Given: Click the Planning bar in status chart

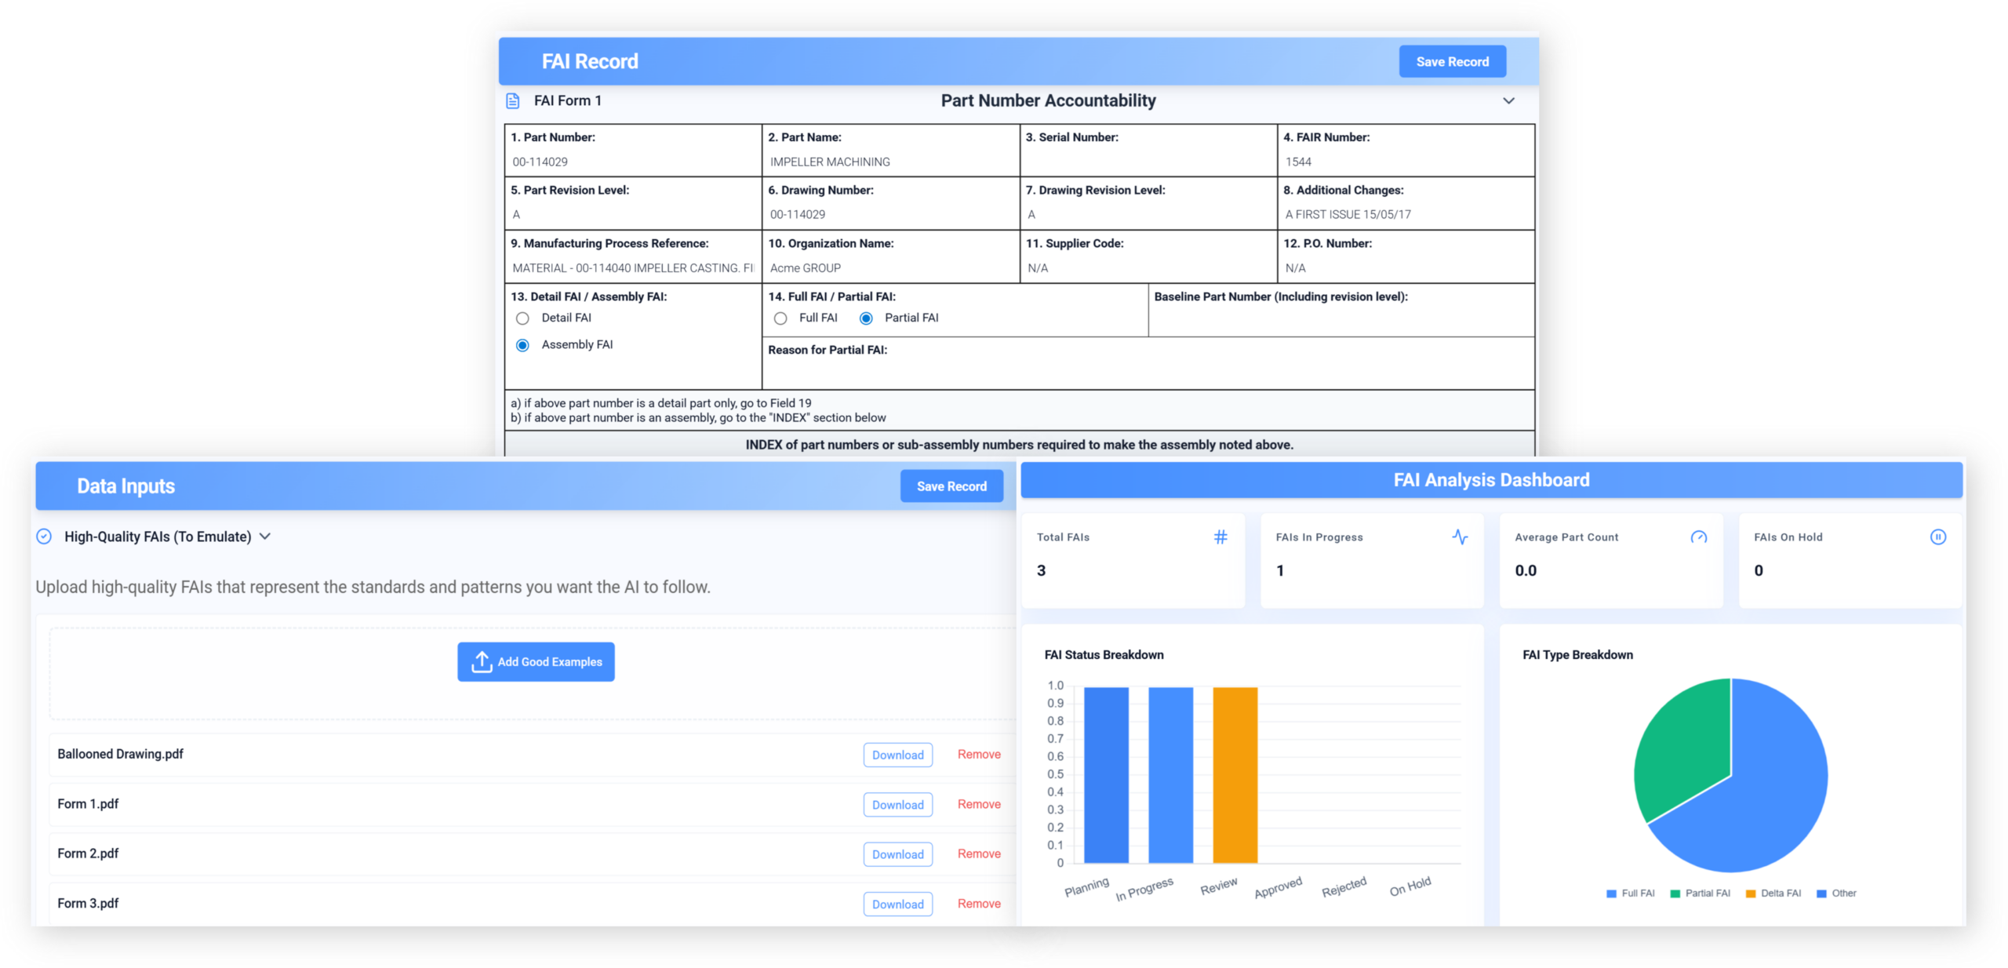Looking at the screenshot, I should point(1105,775).
